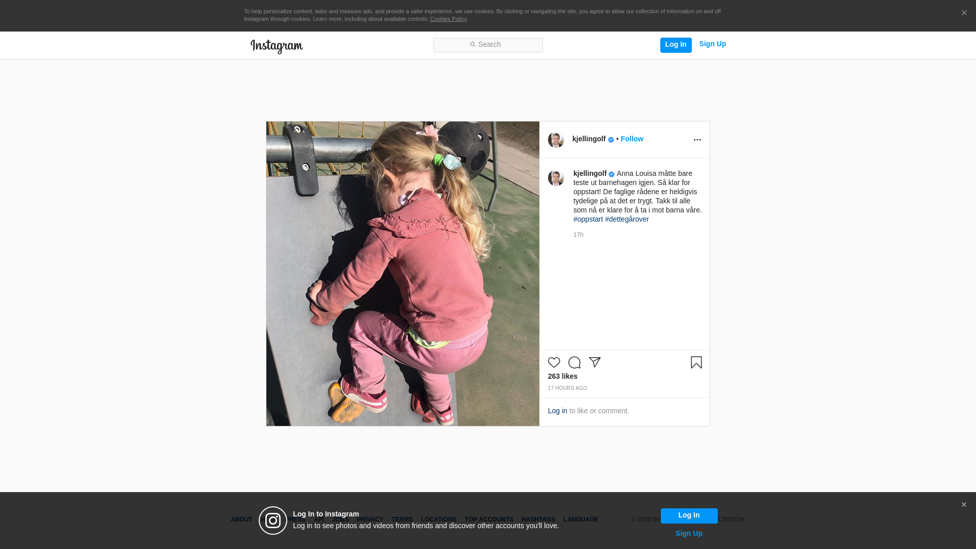
Task: Open LOCATIONS footer link
Action: click(439, 520)
